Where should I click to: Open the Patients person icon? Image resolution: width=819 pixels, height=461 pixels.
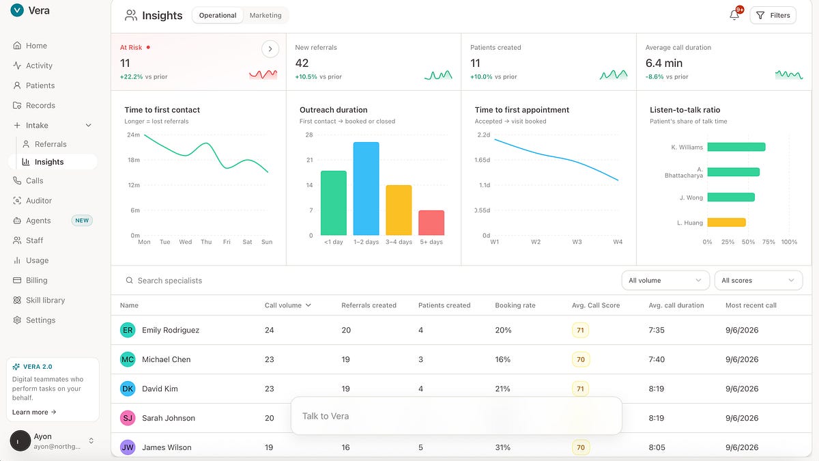(17, 85)
